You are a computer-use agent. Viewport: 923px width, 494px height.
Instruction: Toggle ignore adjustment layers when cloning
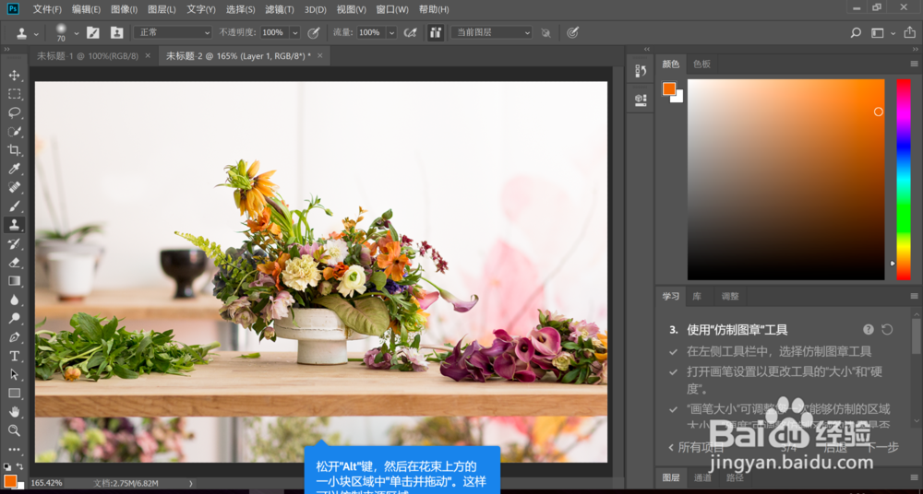(x=545, y=33)
